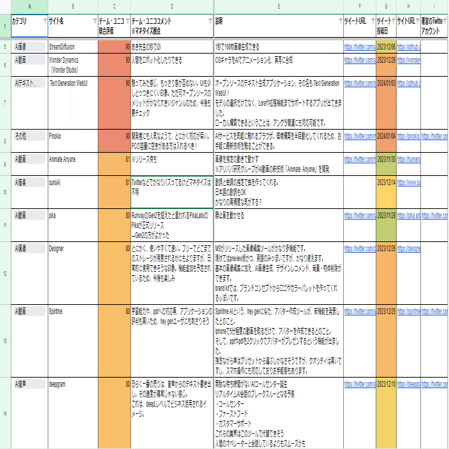Viewport: 449px width, 449px height.
Task: Open the filter on チーム・ユニコ総合評価 header
Action: pyautogui.click(x=128, y=21)
